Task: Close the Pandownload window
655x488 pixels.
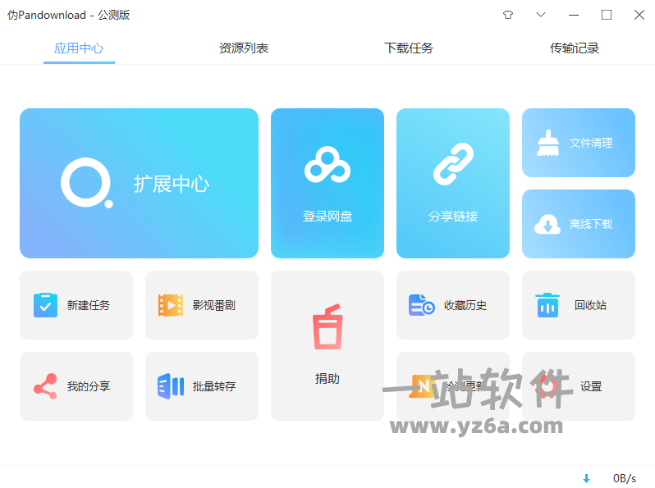Action: [639, 15]
